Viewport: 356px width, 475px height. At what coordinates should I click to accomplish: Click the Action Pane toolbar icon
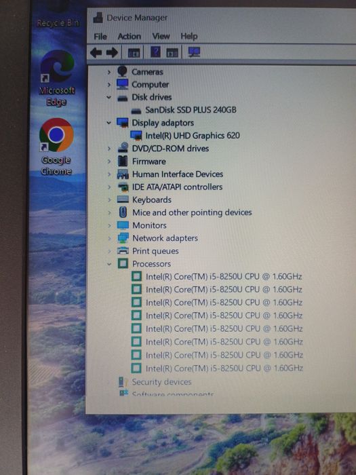[x=172, y=53]
